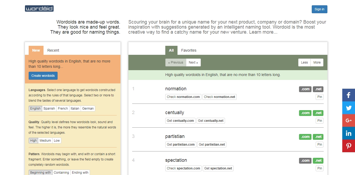Get partistian.net domain
This screenshot has height=175, width=355.
(212, 145)
